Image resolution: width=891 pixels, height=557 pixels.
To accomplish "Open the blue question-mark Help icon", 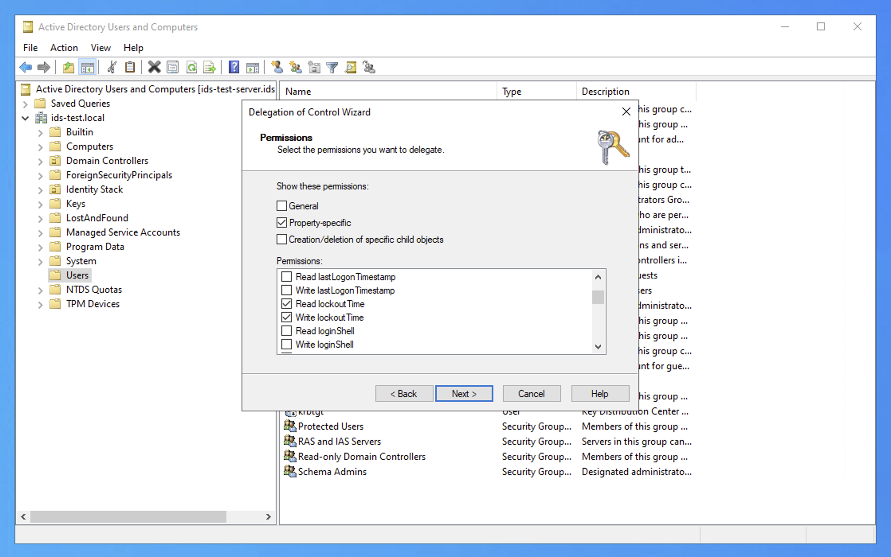I will tap(234, 67).
